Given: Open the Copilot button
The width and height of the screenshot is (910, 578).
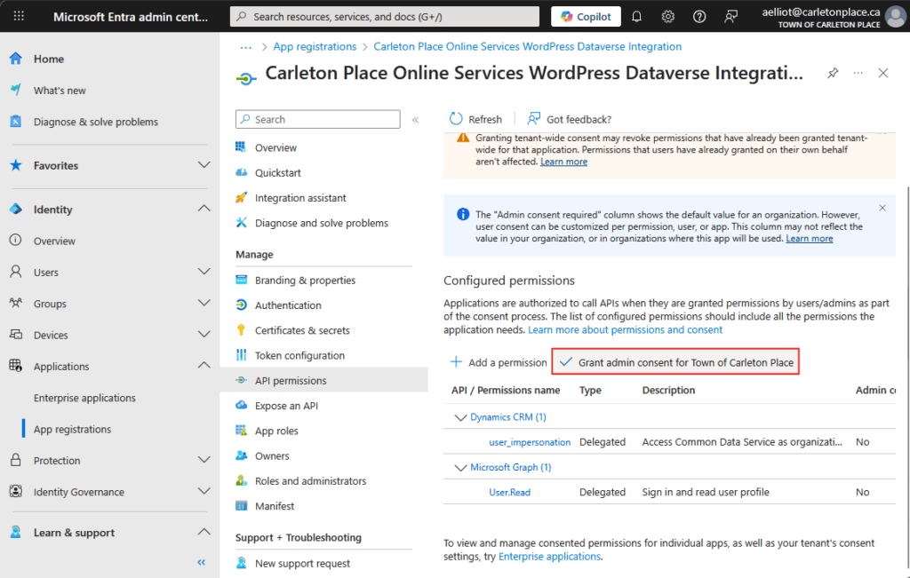Looking at the screenshot, I should (586, 17).
